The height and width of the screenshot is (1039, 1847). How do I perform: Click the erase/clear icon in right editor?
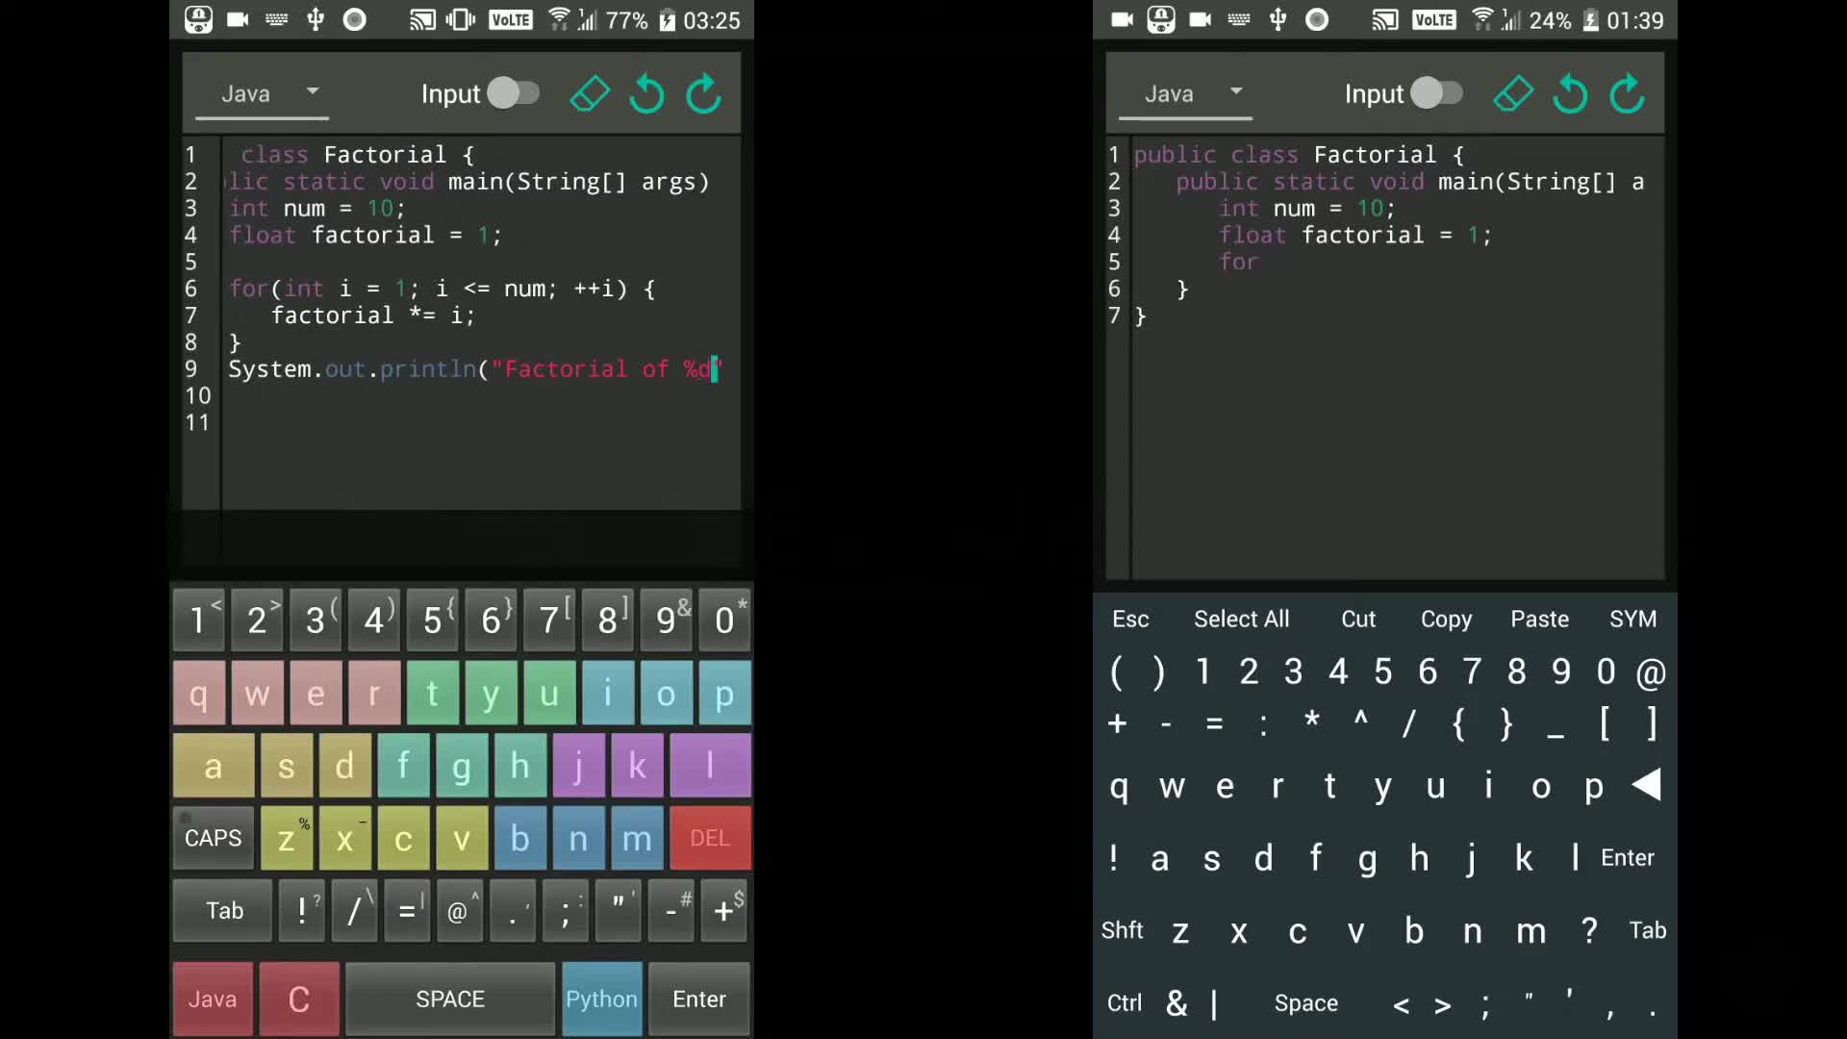pos(1513,94)
